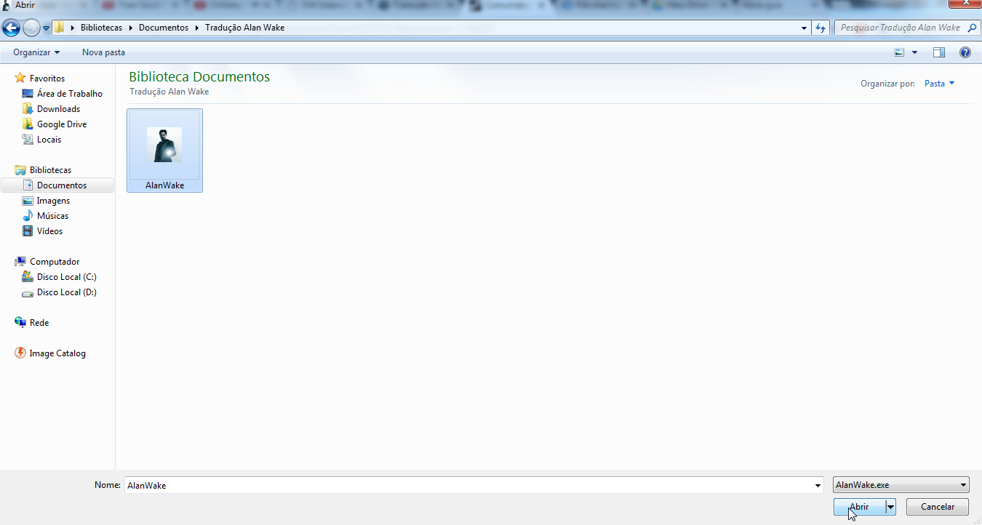Click the Vídeos film icon

click(x=28, y=231)
